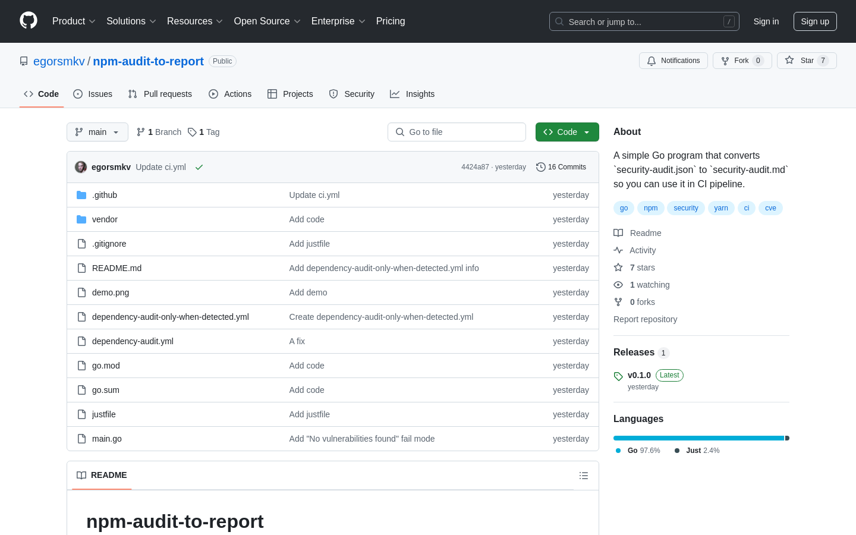Click the main.go file icon

pyautogui.click(x=81, y=439)
